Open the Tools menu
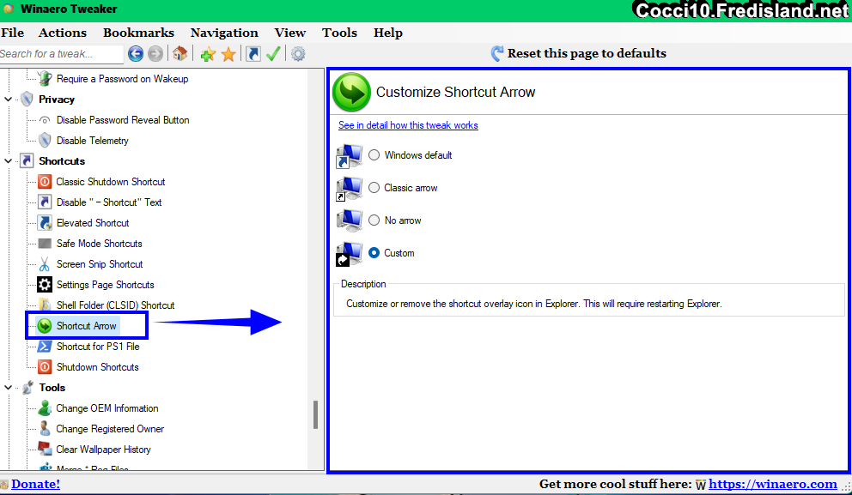 tap(339, 33)
